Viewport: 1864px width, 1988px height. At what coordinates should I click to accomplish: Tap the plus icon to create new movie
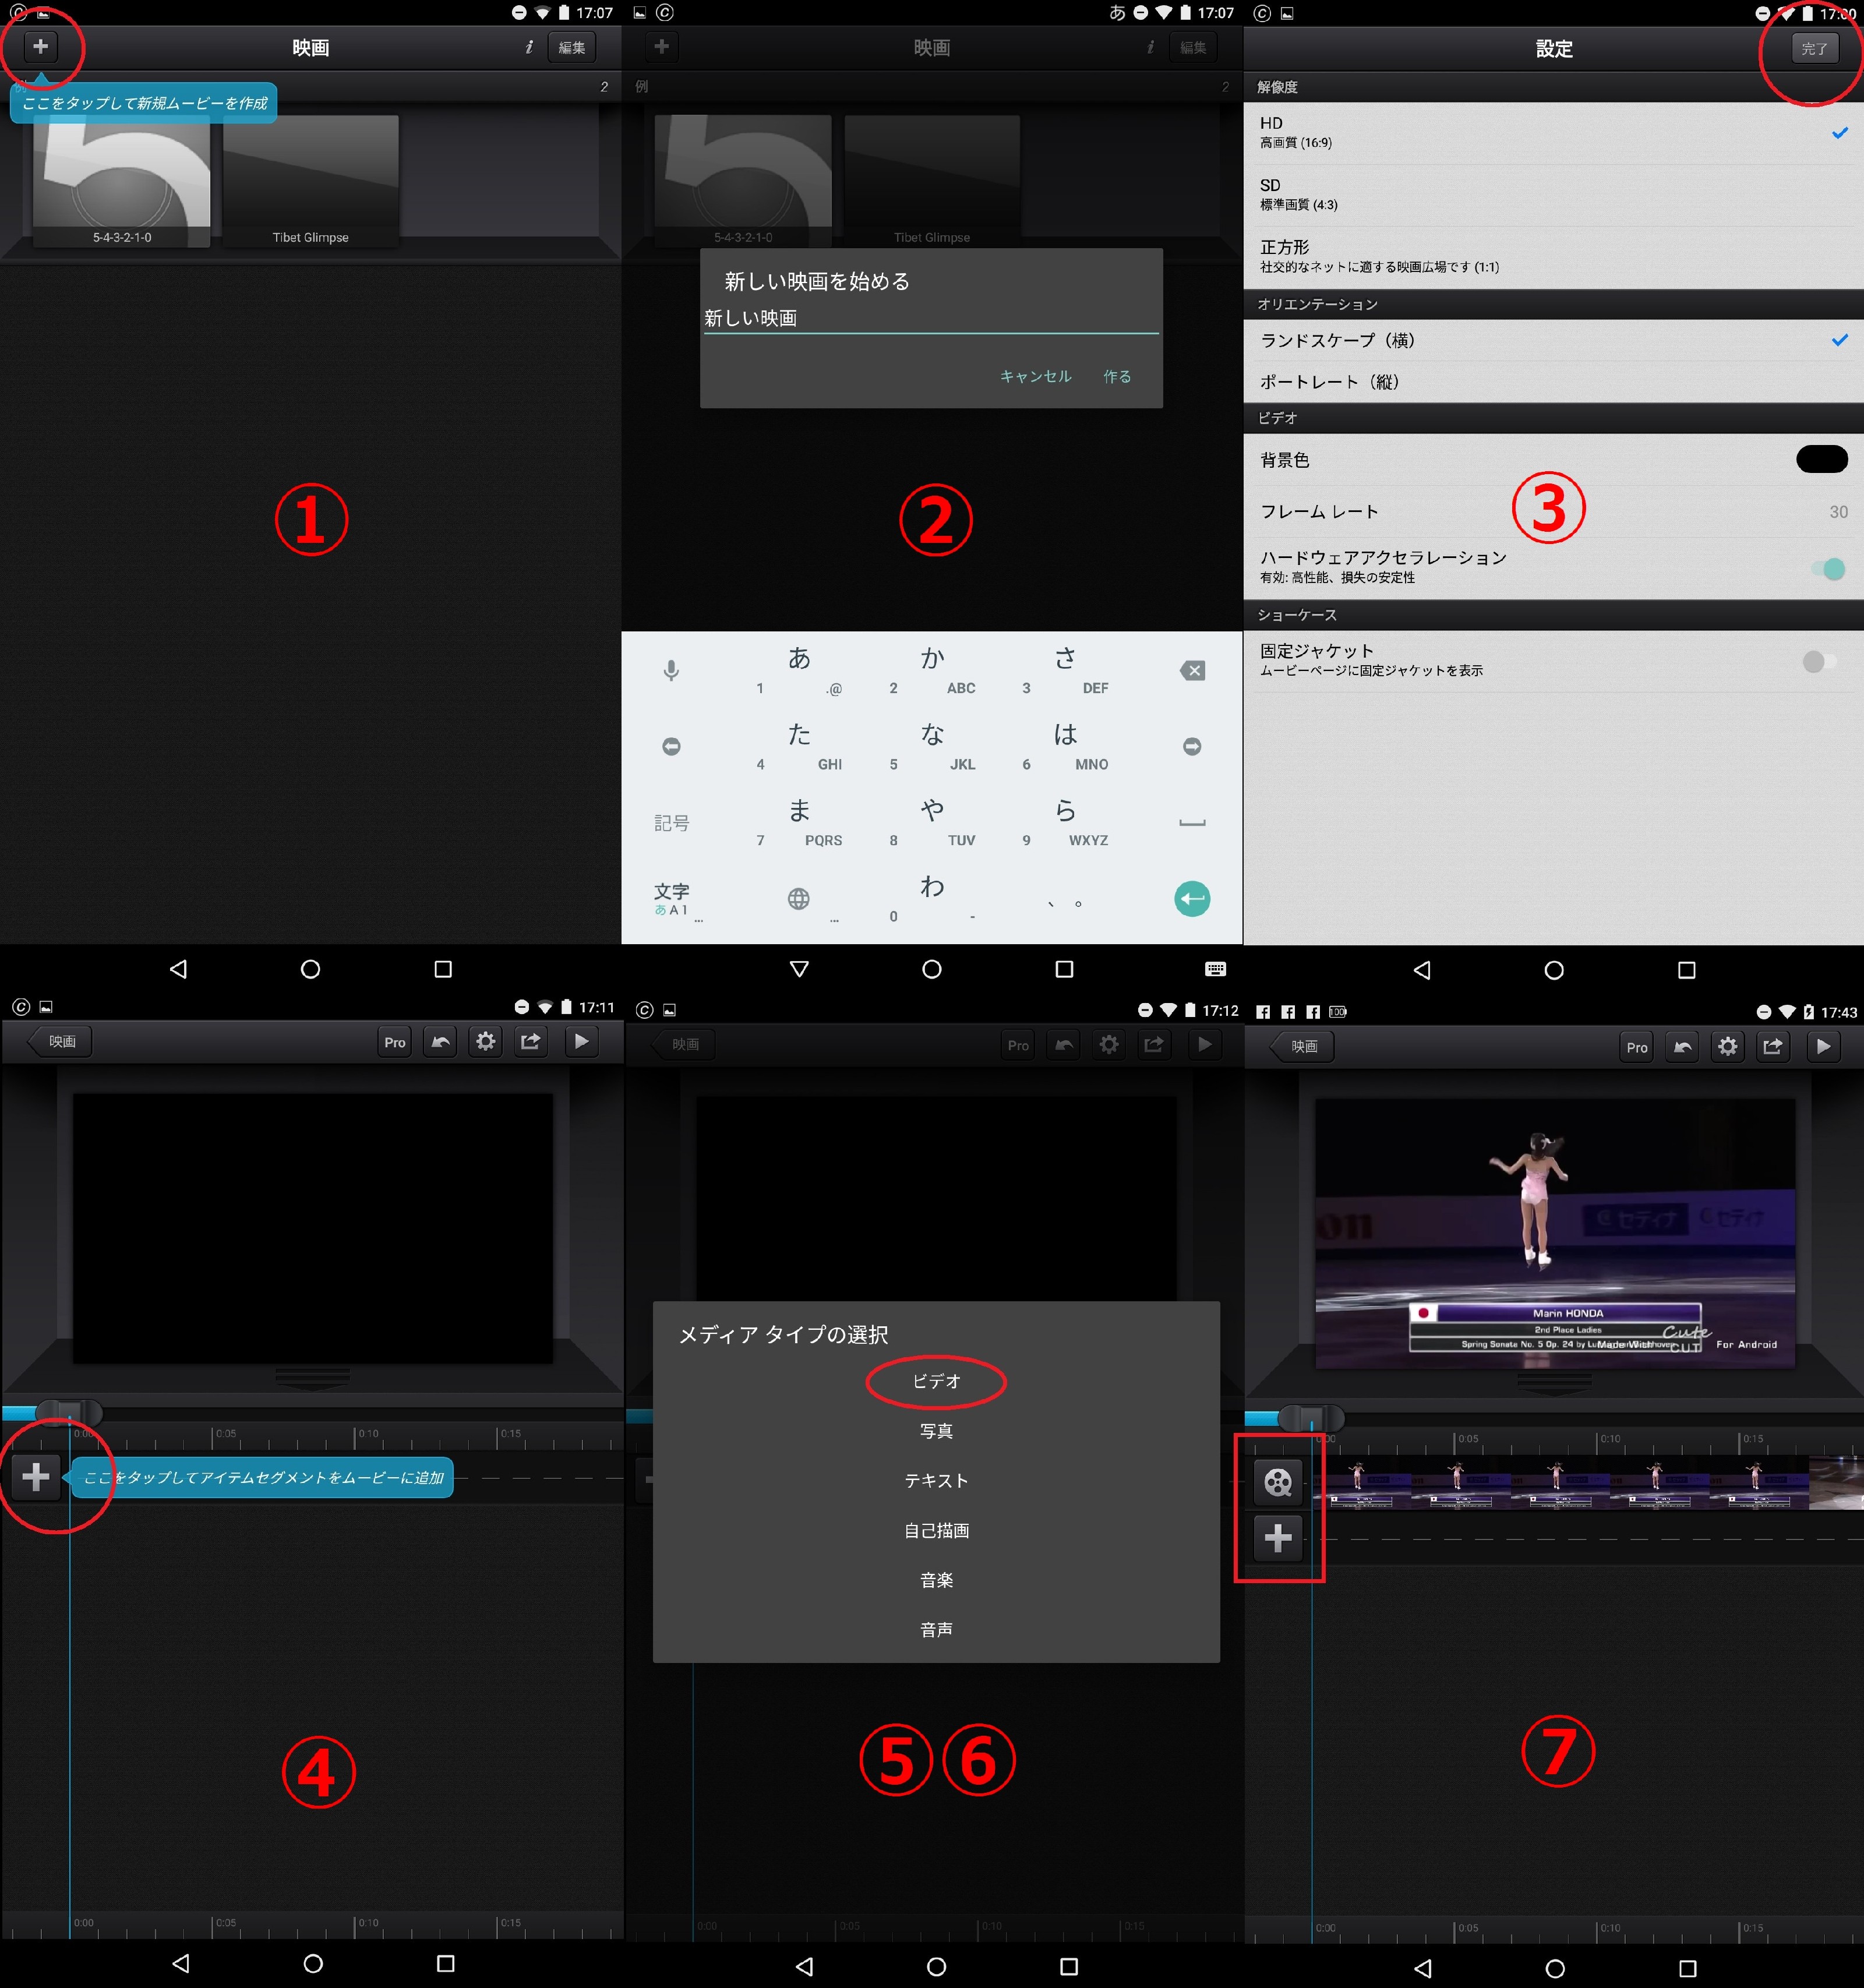[x=40, y=46]
